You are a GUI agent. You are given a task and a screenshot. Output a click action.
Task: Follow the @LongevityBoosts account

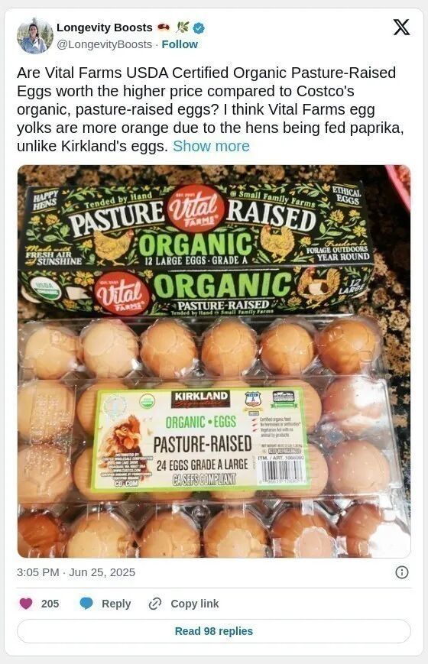click(180, 44)
